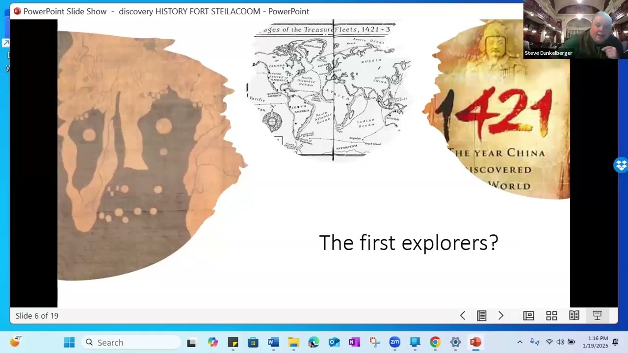Screen dimensions: 628x353
Task: Switch to Word on the taskbar
Action: click(273, 342)
